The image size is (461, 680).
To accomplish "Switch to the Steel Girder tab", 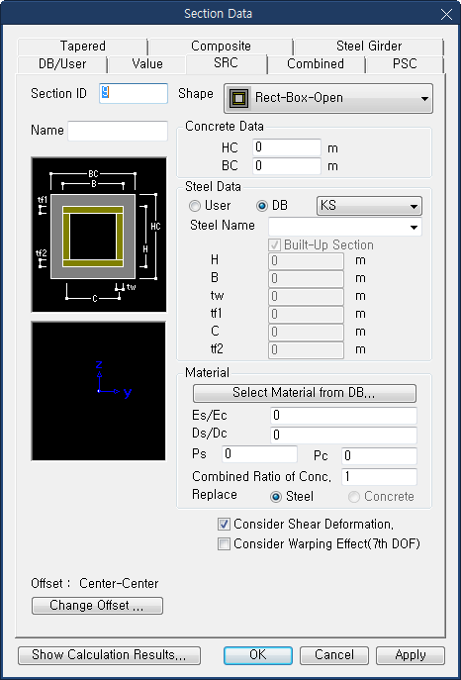I will (369, 46).
